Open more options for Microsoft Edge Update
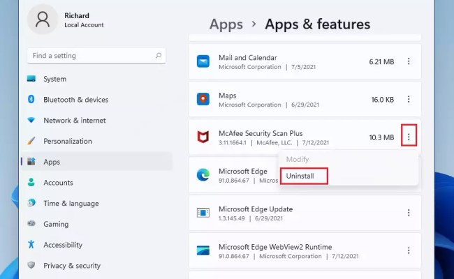 (x=409, y=213)
